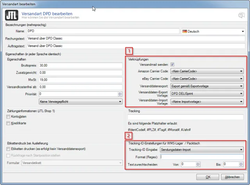Click the Von spinner arrows
The height and width of the screenshot is (185, 250).
(198, 164)
